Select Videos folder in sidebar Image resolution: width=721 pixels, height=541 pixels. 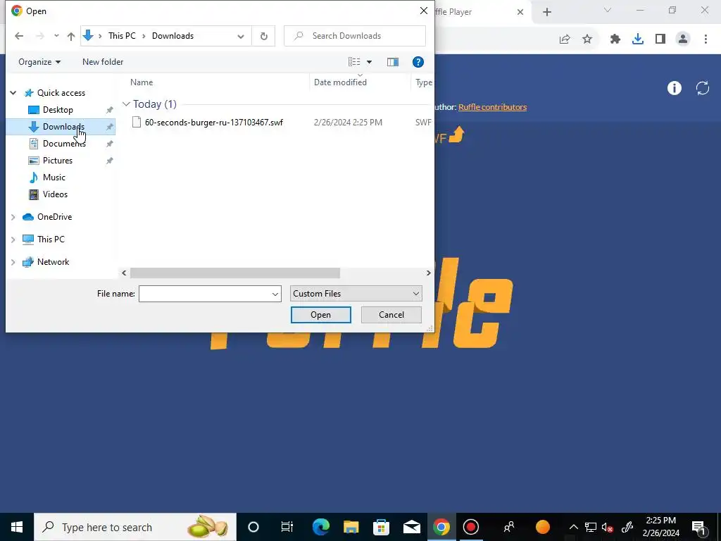(55, 194)
